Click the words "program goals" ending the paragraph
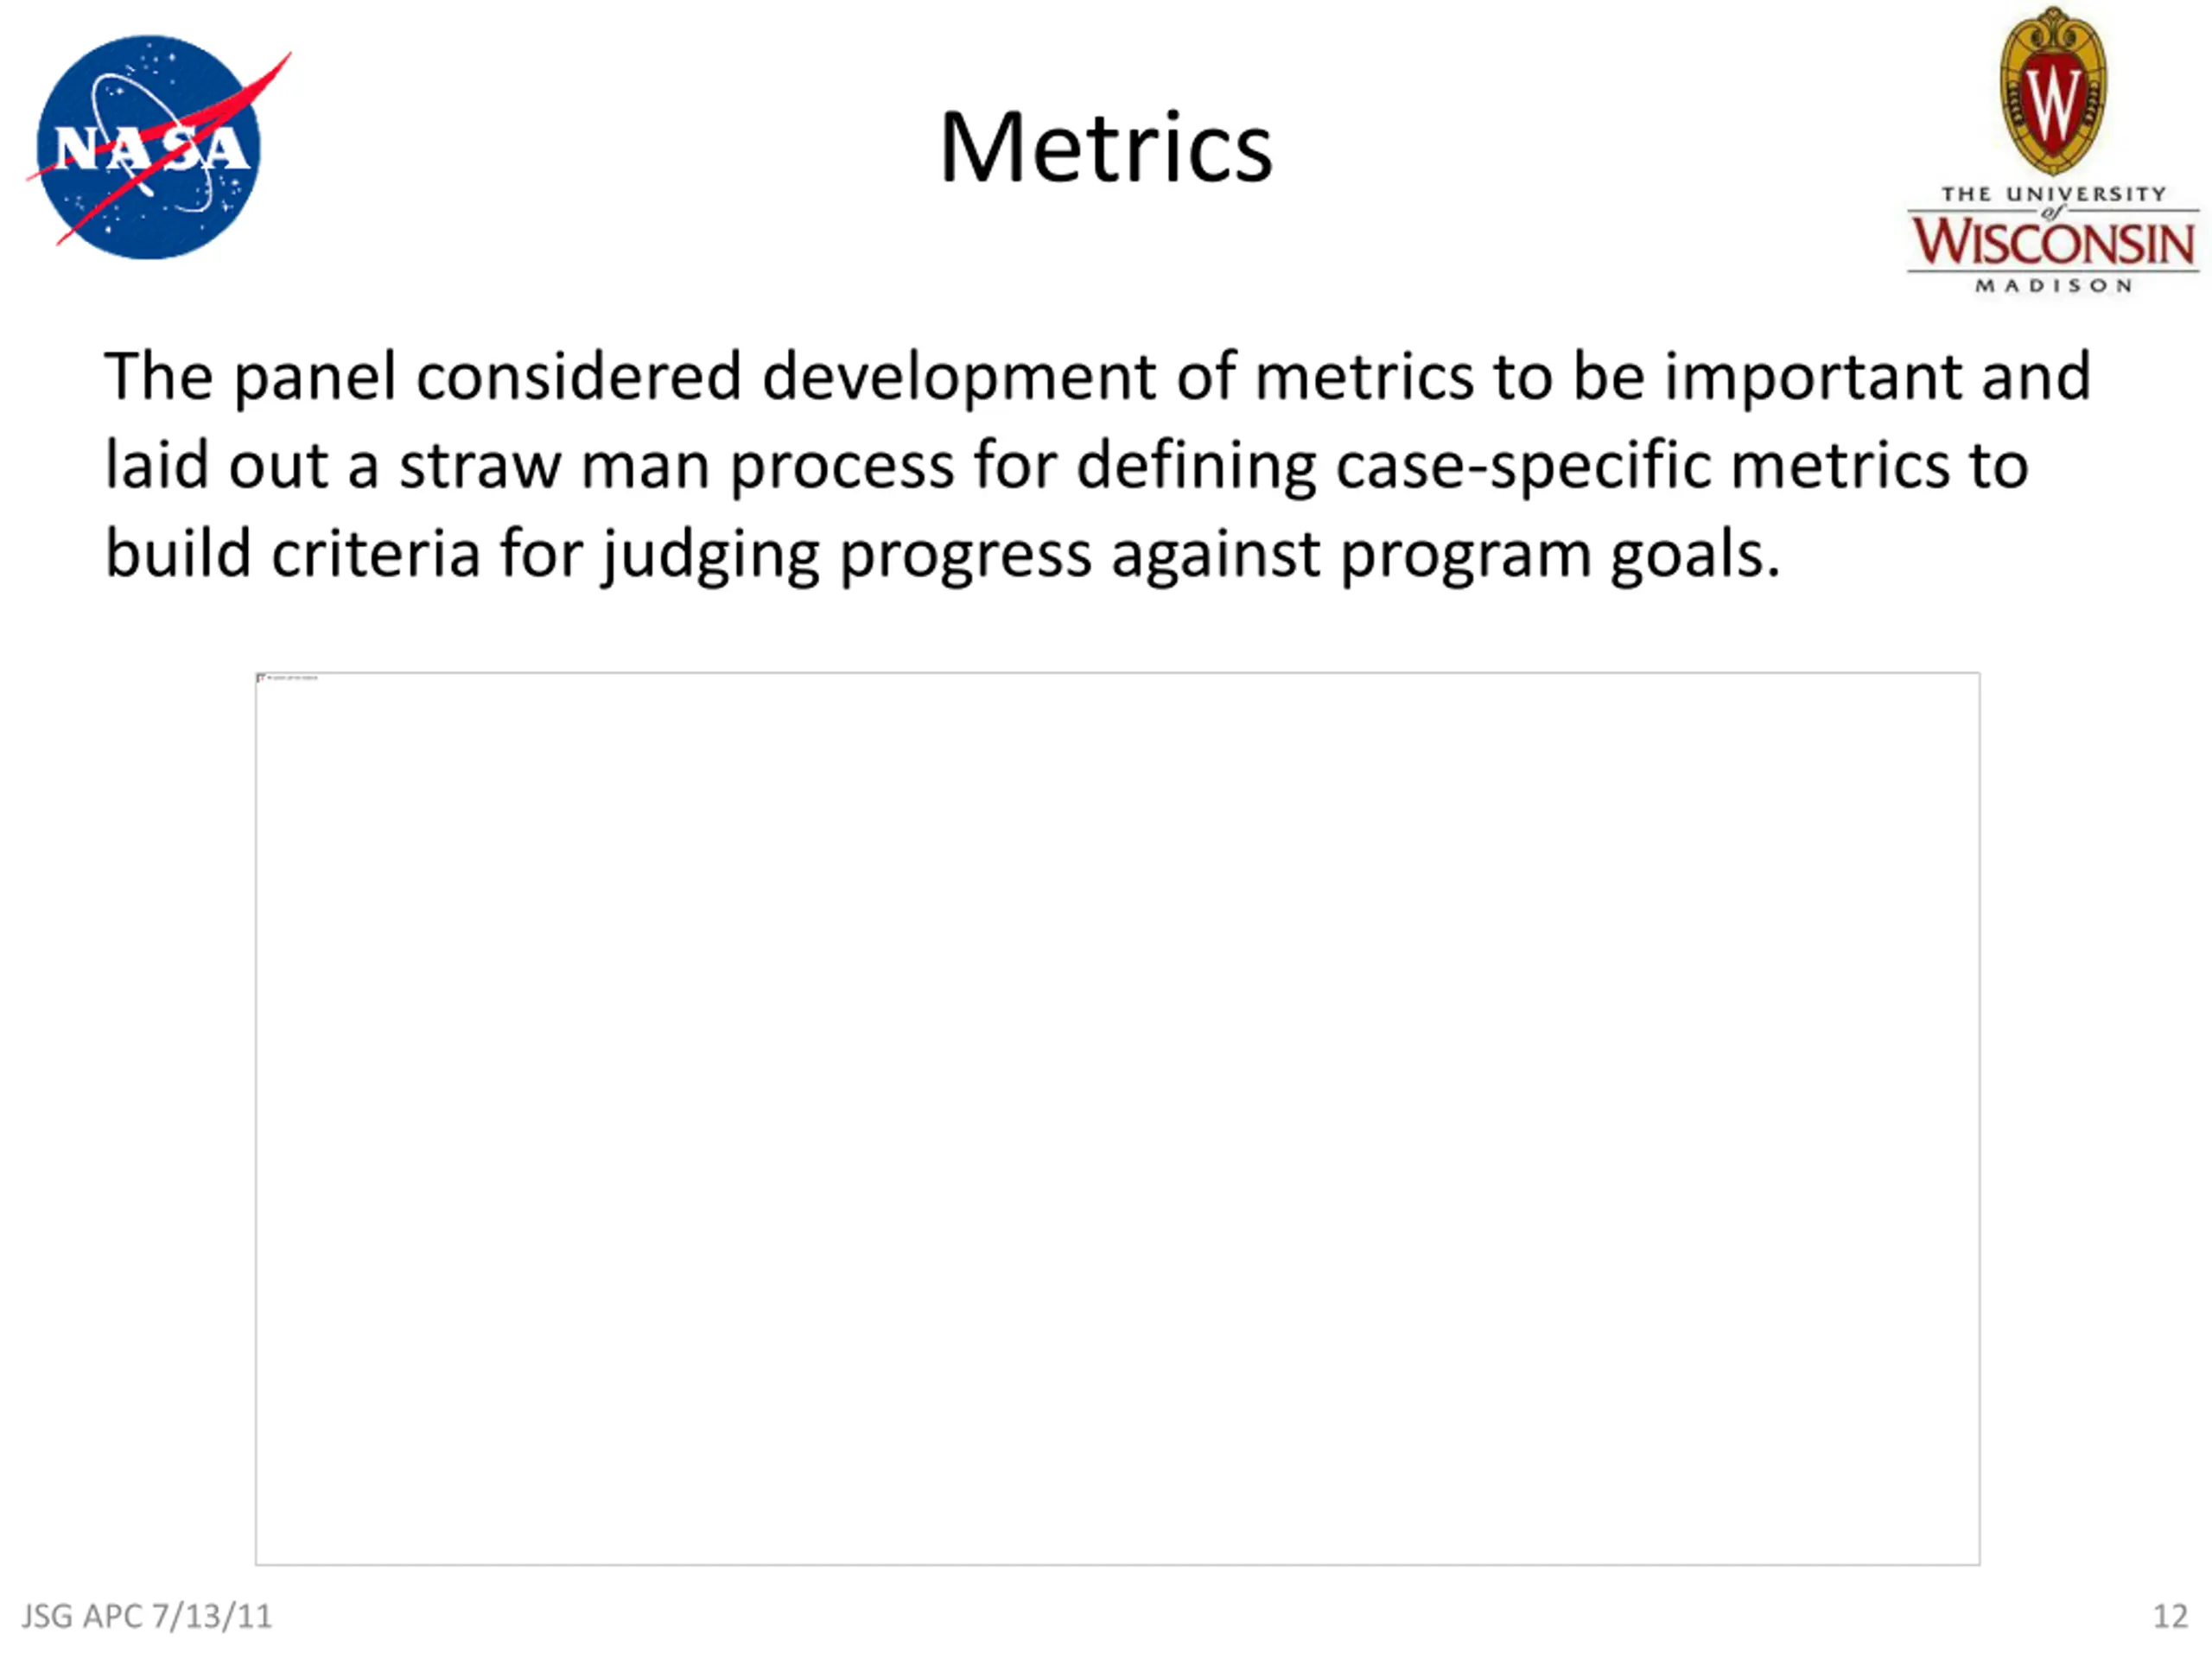 1558,555
